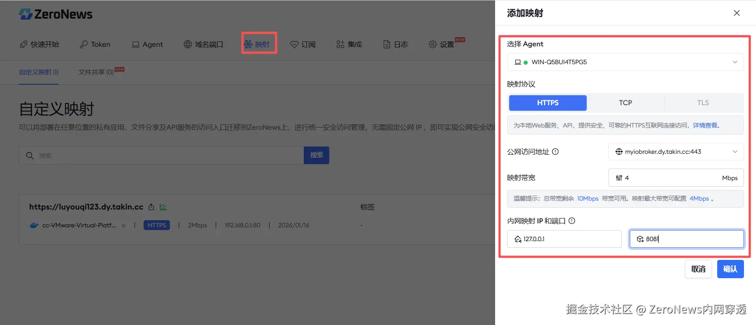Click the 8081 port input field
756x325 pixels.
pos(686,239)
